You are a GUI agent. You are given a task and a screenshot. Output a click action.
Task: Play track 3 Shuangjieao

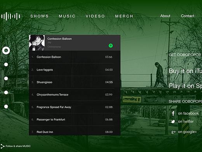tap(72, 82)
